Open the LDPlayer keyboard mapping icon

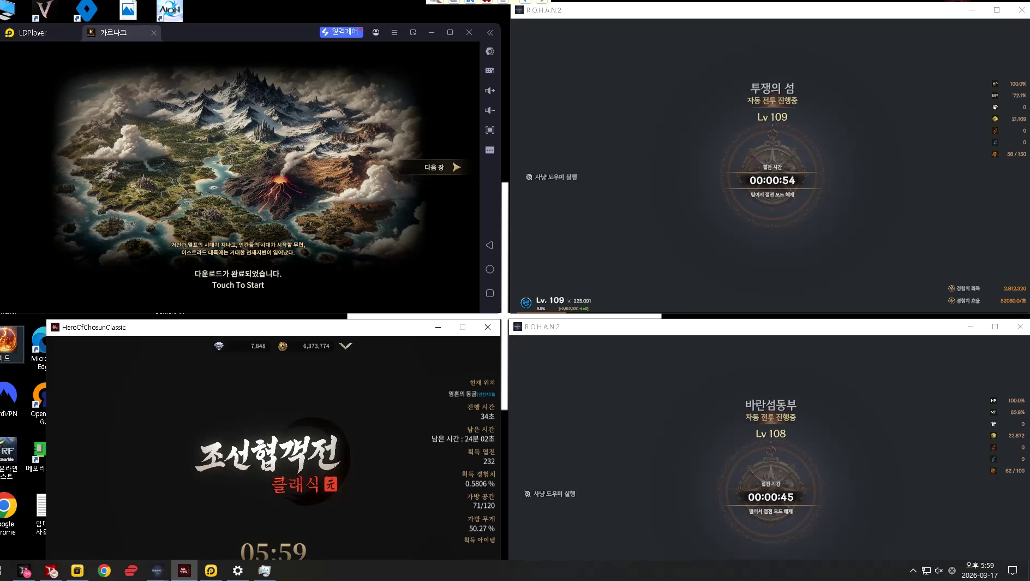pos(490,71)
